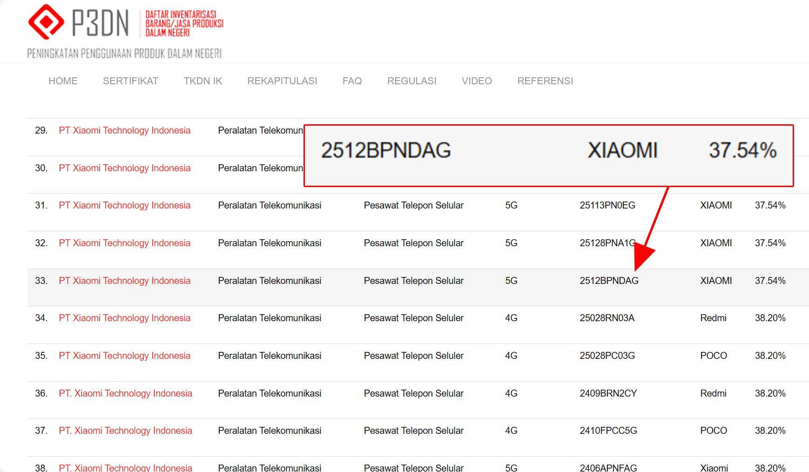Click Pesawat Telepon Selular in row 31
The image size is (809, 472).
pyautogui.click(x=414, y=205)
